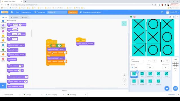
Task: Click the sprite size field
Action: 150,67
